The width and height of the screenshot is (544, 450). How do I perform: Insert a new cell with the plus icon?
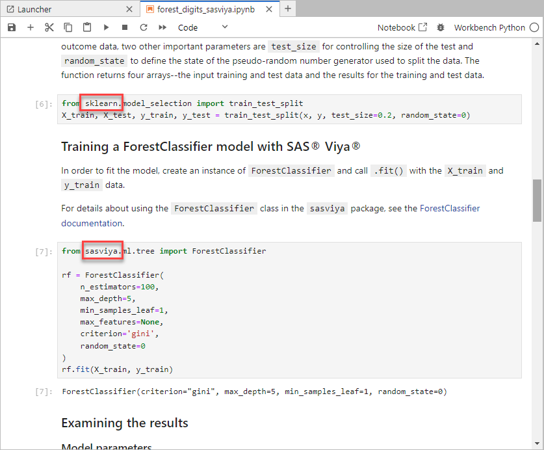pyautogui.click(x=31, y=27)
